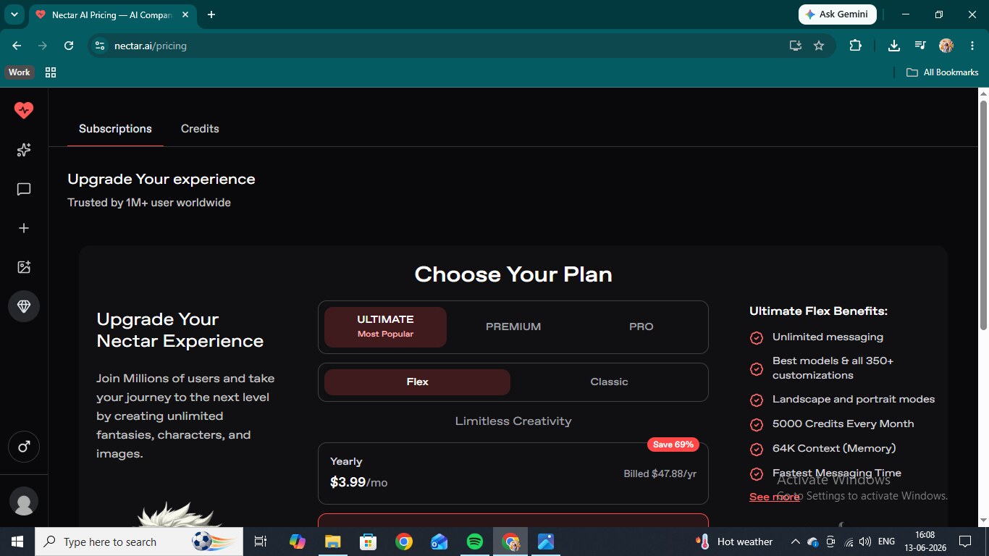Show hidden system tray icons chevron
This screenshot has height=556, width=989.
coord(795,542)
